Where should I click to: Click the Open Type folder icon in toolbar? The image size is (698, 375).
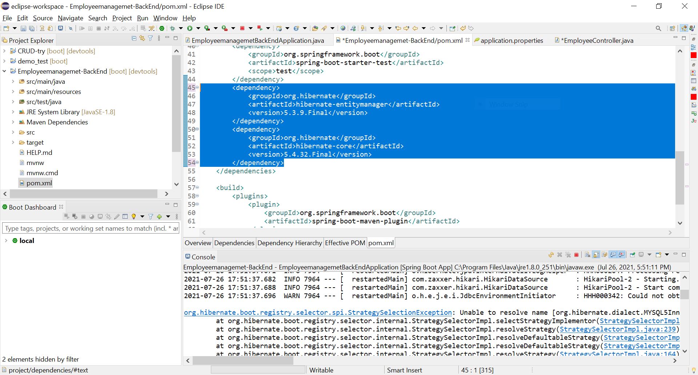[315, 28]
